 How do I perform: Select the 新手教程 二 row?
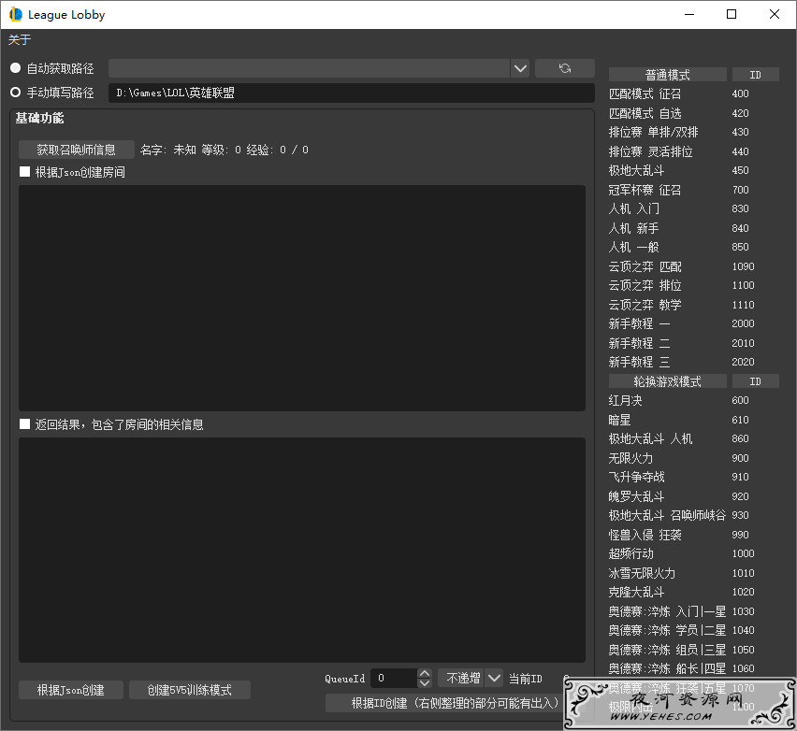click(x=694, y=343)
